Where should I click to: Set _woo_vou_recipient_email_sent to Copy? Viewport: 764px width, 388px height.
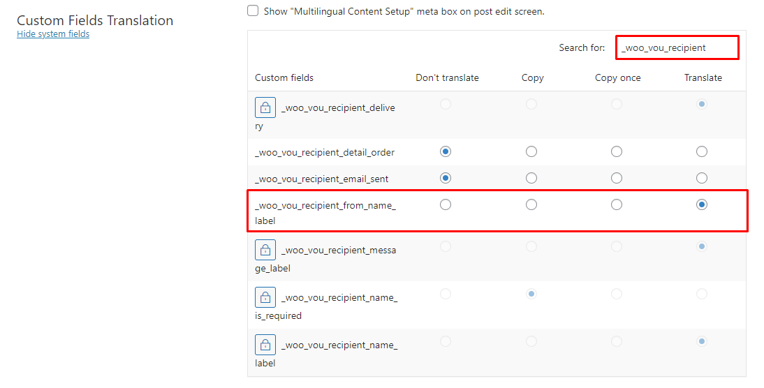(x=531, y=178)
